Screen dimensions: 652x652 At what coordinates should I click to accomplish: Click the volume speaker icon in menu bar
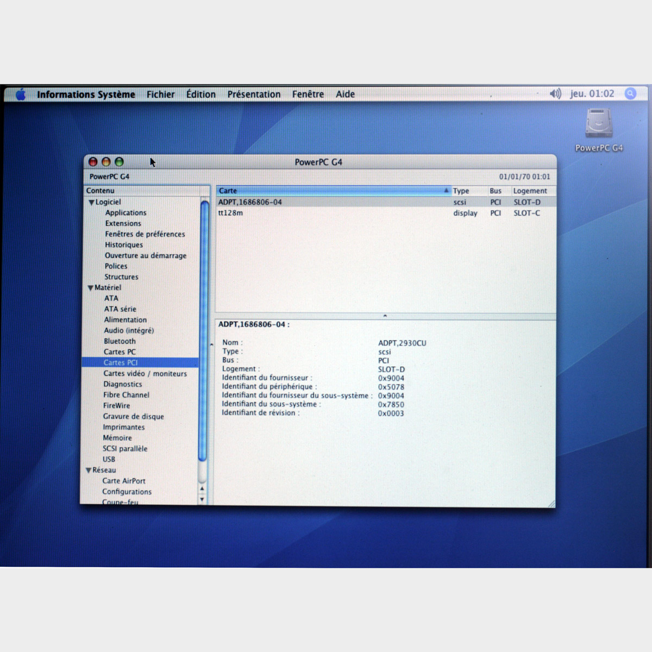coord(555,93)
